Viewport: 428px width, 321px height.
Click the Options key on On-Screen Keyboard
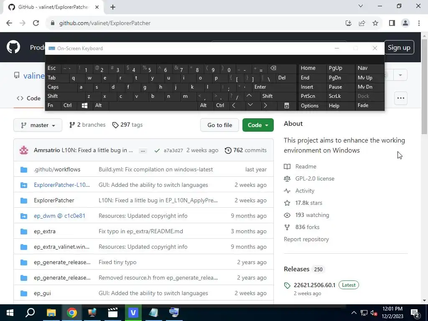[313, 106]
